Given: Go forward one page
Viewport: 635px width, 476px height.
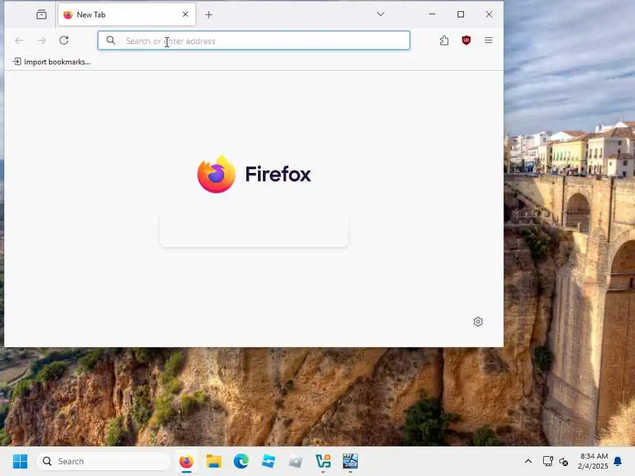Looking at the screenshot, I should 42,40.
